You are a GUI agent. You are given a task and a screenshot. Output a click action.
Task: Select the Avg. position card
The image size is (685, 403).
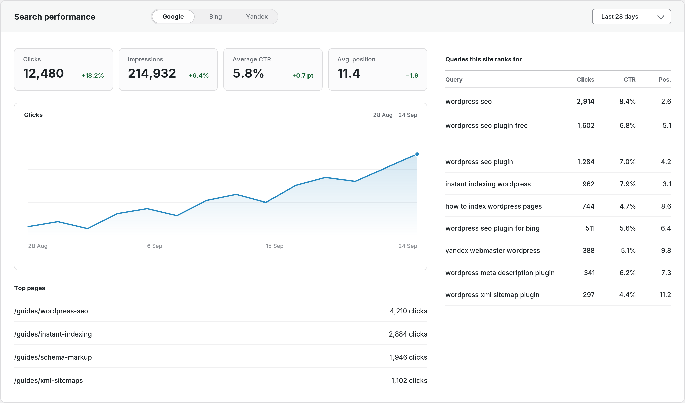(x=378, y=70)
